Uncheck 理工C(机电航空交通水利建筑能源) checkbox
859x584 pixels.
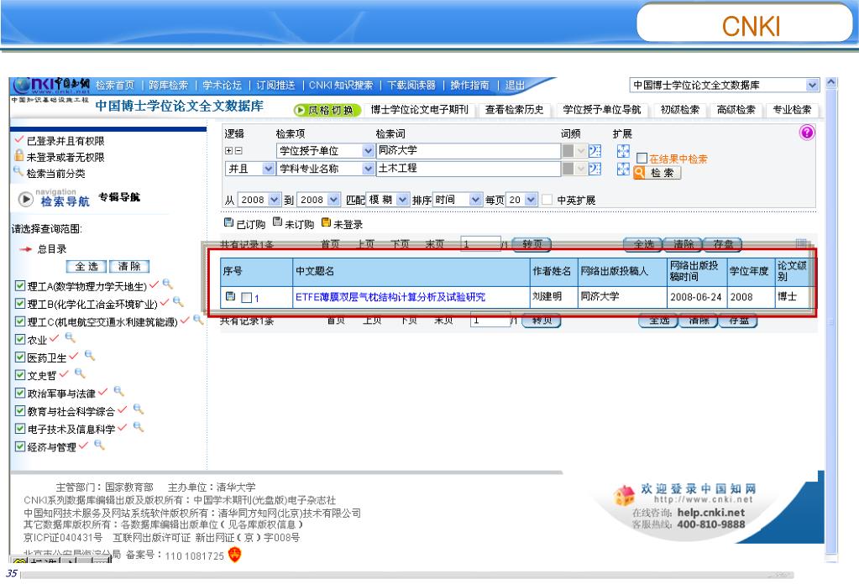tap(19, 321)
